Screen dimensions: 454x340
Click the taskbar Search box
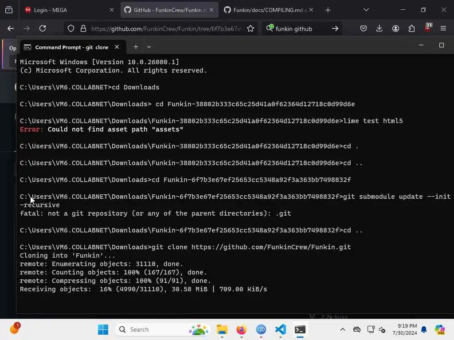pyautogui.click(x=163, y=329)
